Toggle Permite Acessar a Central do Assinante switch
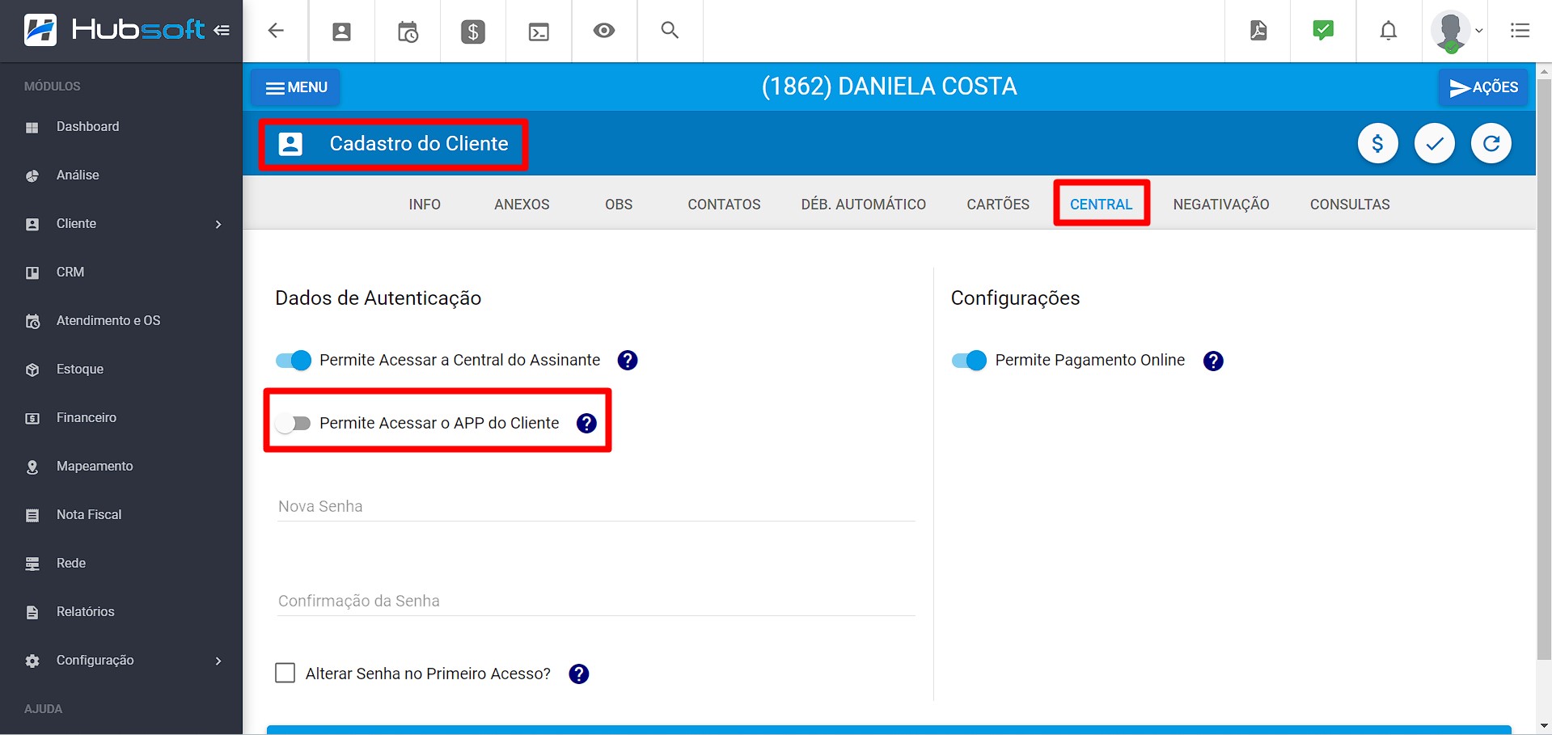 point(293,360)
